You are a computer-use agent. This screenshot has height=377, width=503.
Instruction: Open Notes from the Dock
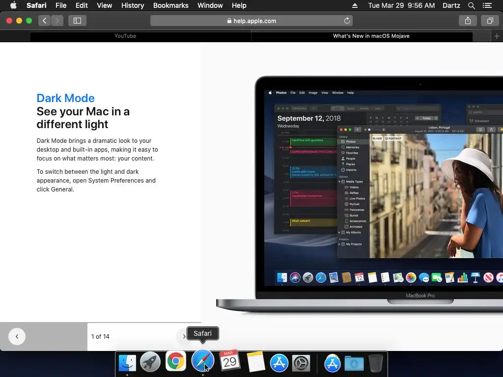coord(255,362)
